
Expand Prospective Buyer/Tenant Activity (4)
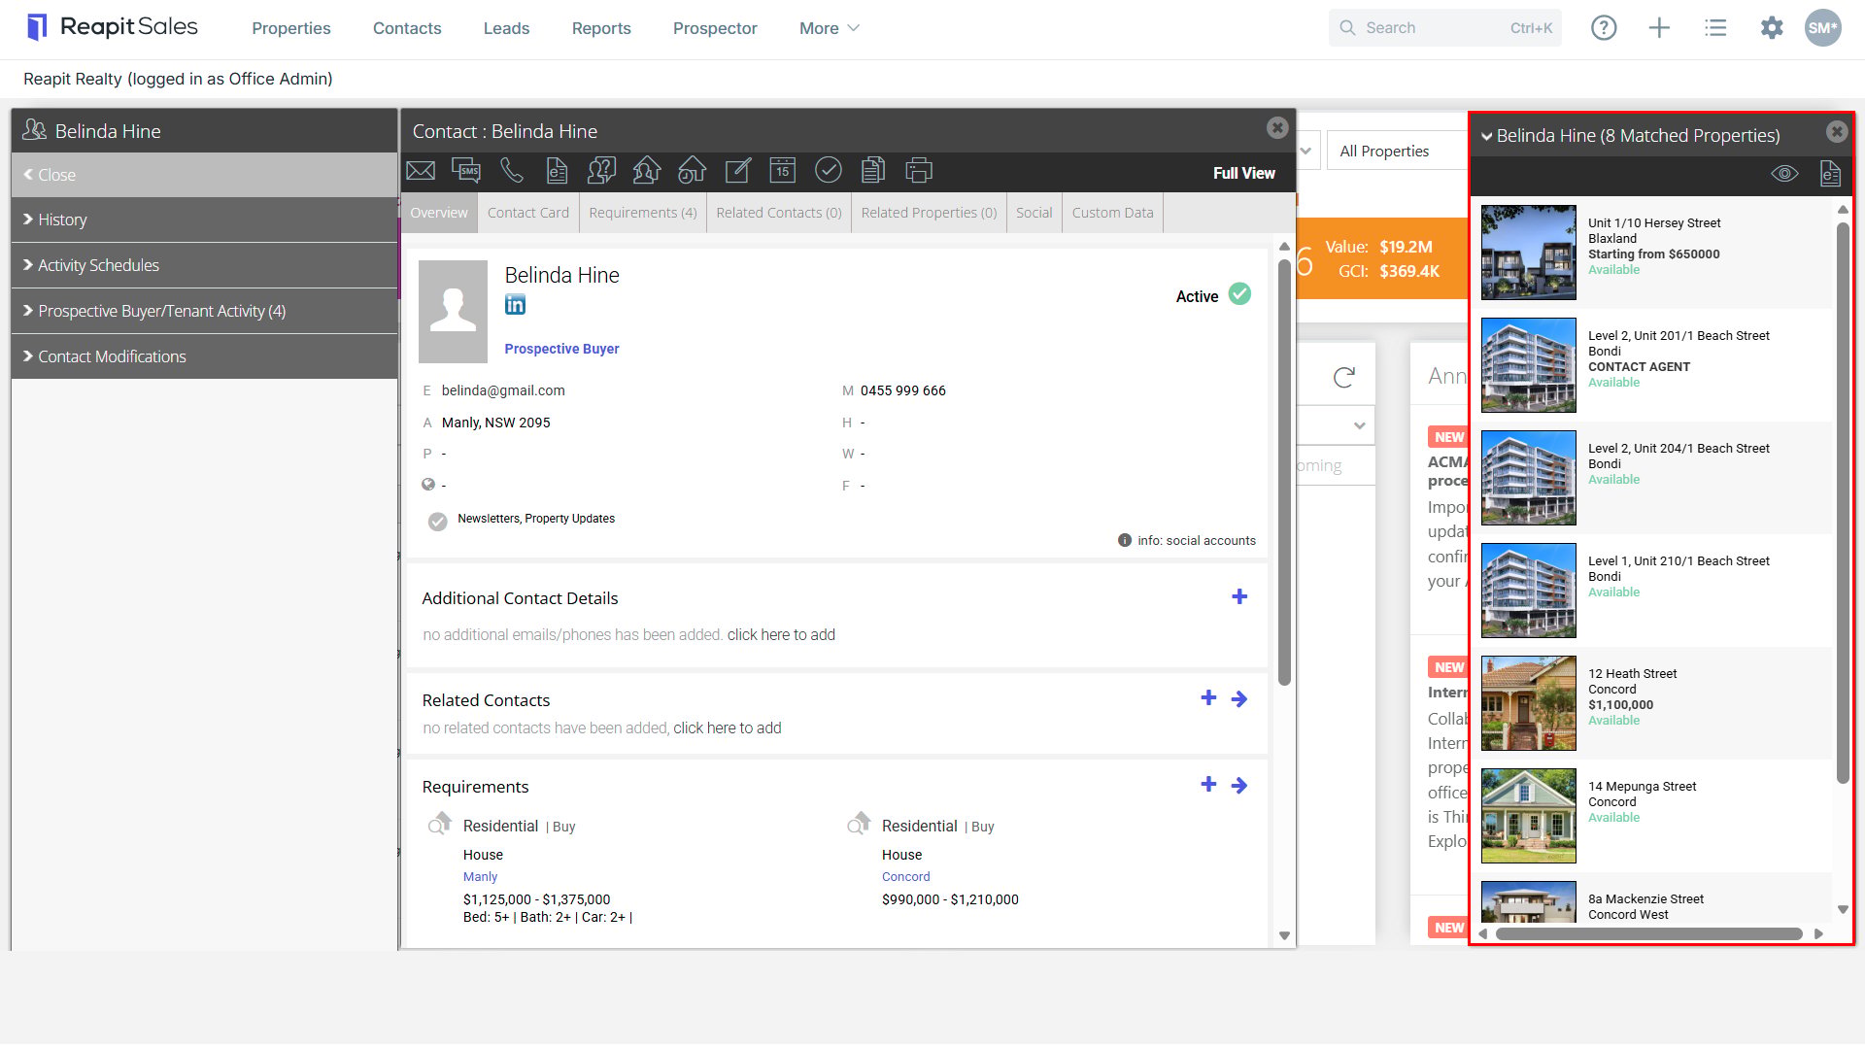pyautogui.click(x=204, y=311)
